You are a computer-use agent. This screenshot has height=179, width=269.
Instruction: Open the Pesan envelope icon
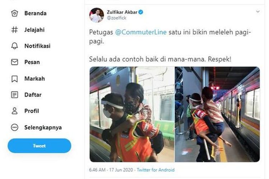[x=15, y=62]
